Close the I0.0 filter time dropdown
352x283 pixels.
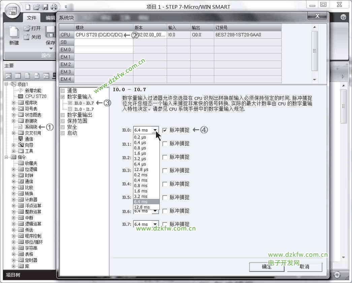pos(155,130)
